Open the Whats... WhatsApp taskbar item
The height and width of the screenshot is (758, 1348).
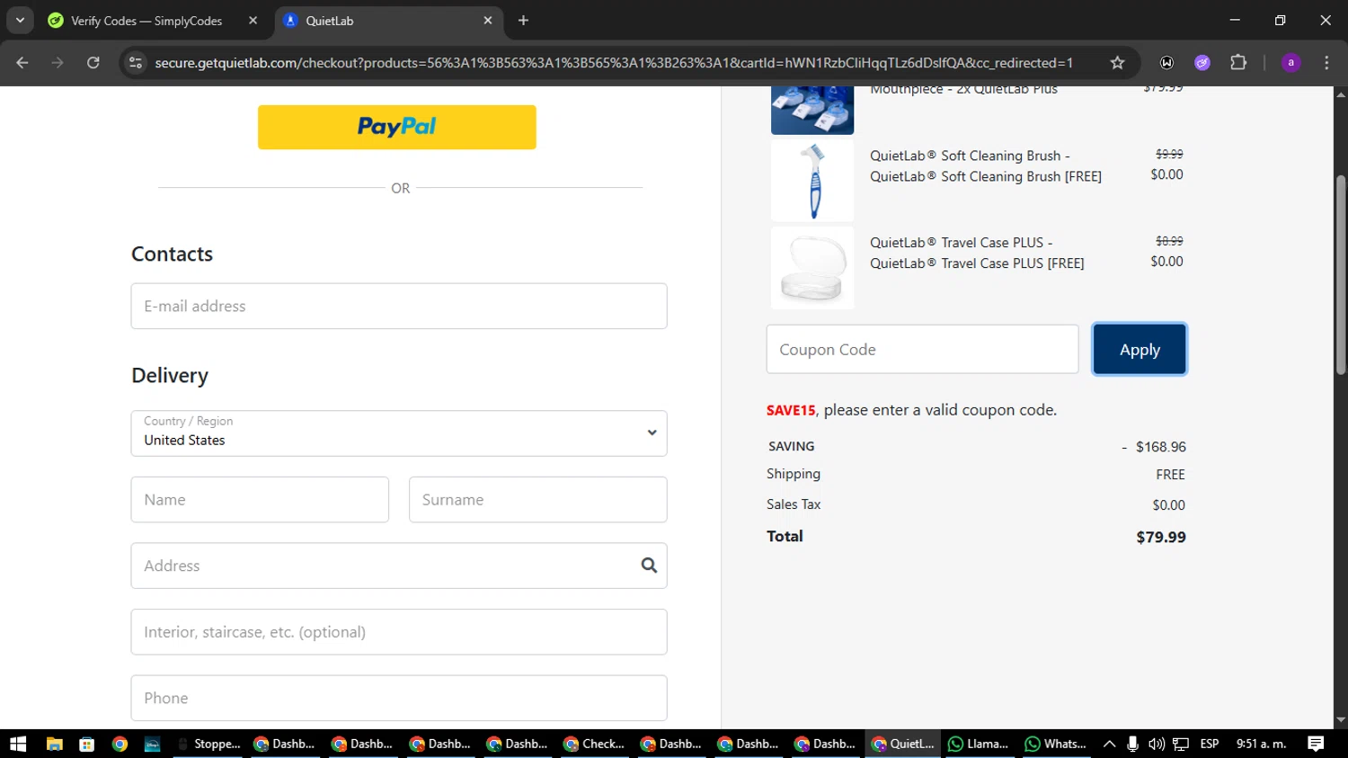1056,744
